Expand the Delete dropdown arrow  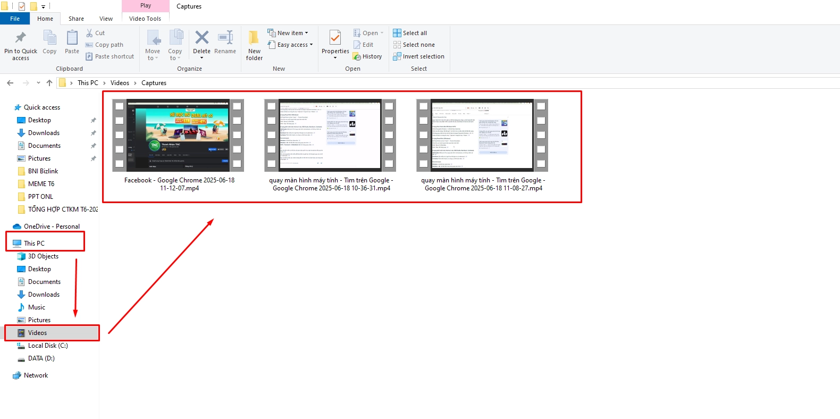tap(201, 58)
